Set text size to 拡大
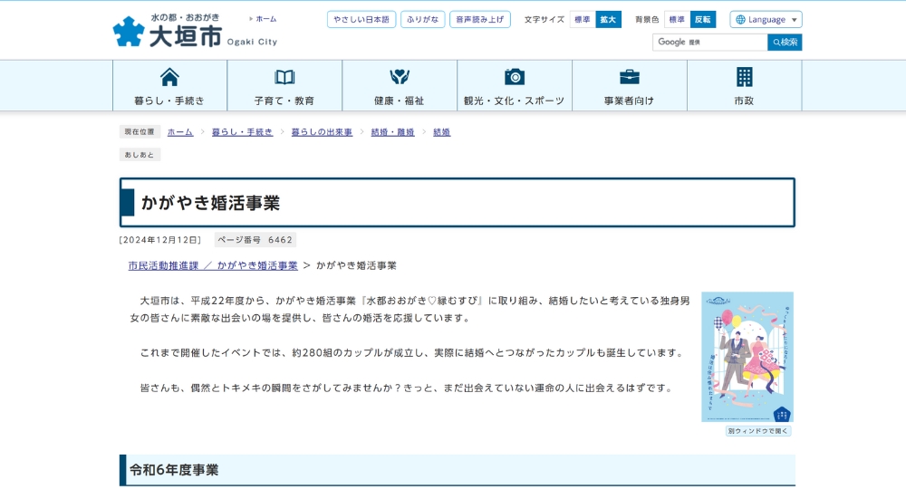The image size is (906, 489). coord(608,20)
